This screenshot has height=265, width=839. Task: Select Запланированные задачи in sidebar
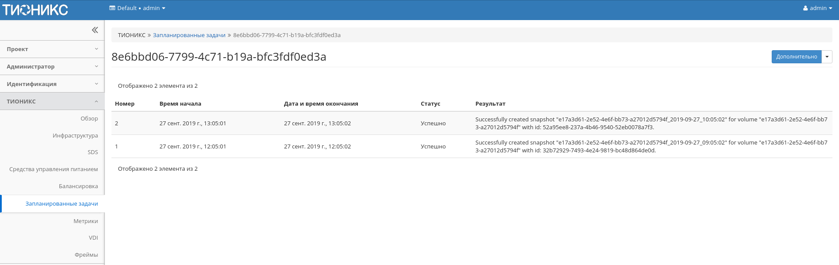coord(62,204)
